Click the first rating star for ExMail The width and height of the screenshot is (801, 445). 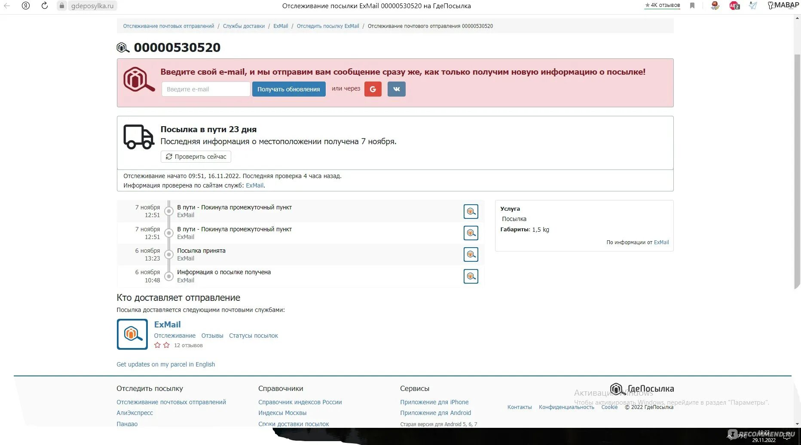pyautogui.click(x=158, y=345)
